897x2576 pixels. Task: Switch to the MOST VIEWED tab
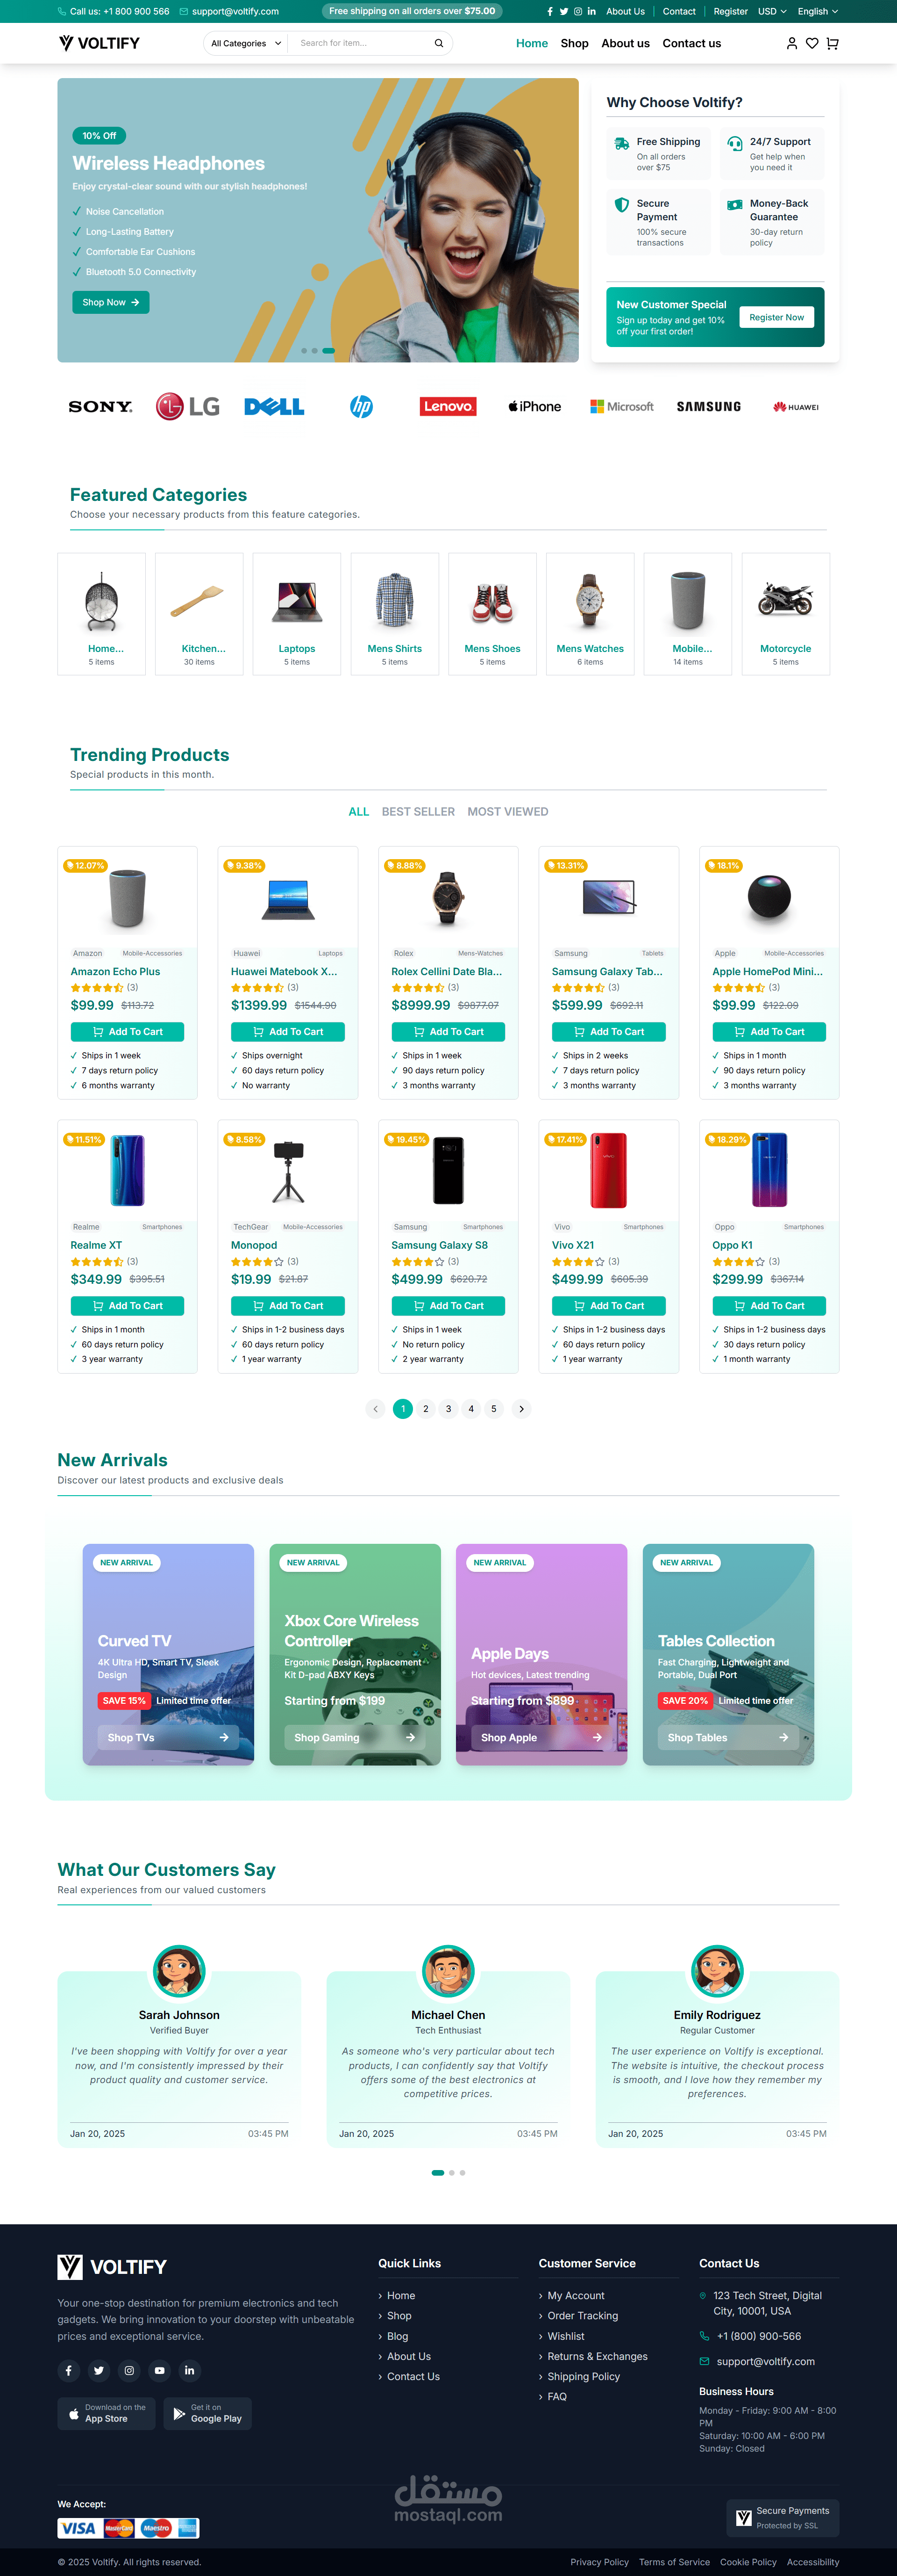507,812
